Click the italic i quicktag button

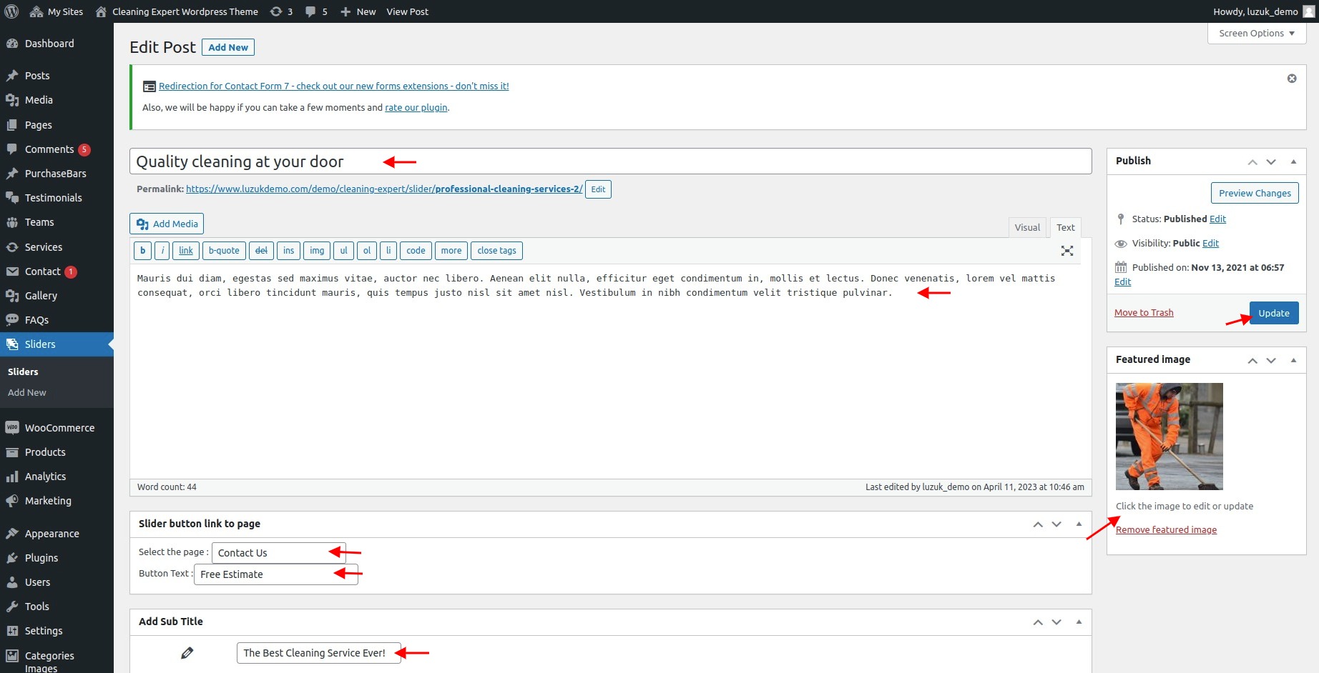pyautogui.click(x=162, y=251)
